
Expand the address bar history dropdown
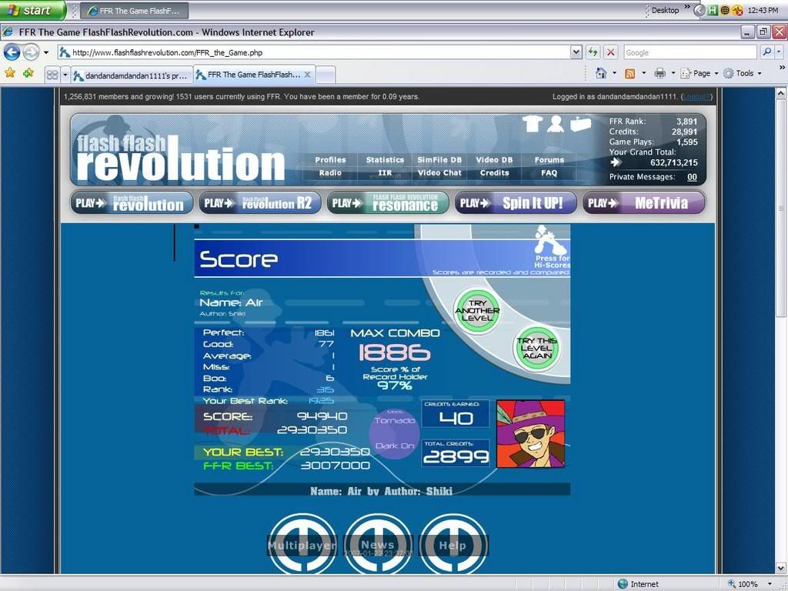point(576,52)
